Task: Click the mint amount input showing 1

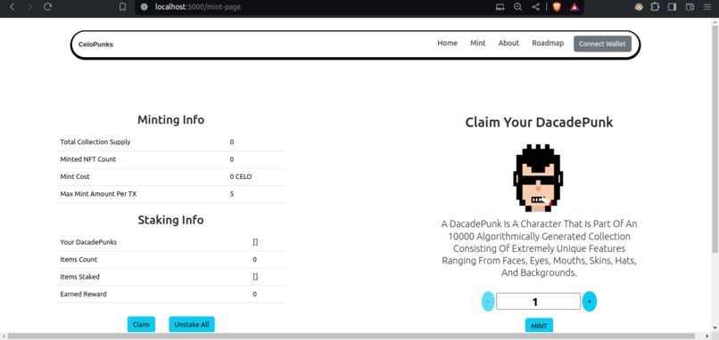Action: (x=538, y=301)
